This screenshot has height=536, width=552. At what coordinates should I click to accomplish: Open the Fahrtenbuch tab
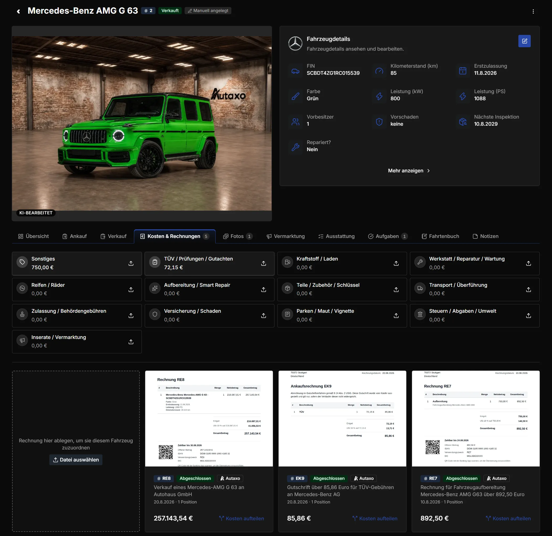(x=440, y=236)
